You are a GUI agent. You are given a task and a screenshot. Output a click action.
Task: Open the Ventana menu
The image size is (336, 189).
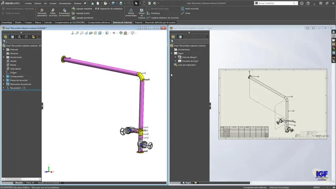pyautogui.click(x=78, y=4)
